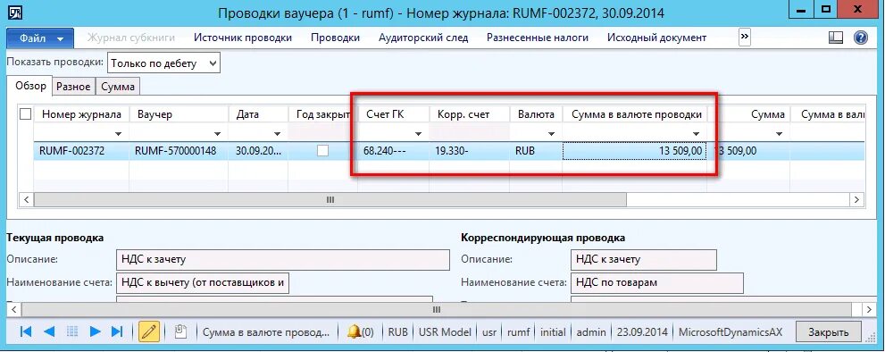Viewport: 885px width, 352px height.
Task: Click the Описание field under Корреспондирующая проводка
Action: click(x=643, y=259)
